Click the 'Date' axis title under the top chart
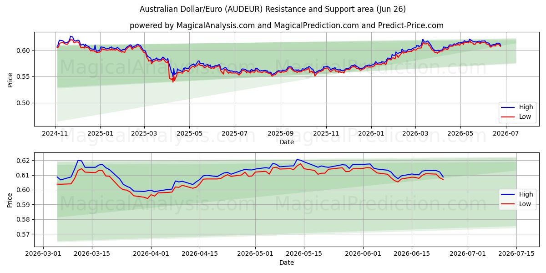The height and width of the screenshot is (273, 546). (x=287, y=142)
